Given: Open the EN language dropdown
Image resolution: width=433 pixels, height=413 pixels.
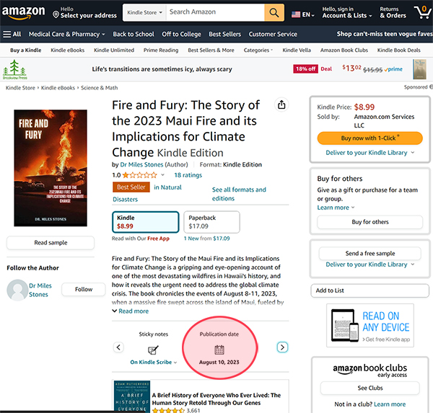Looking at the screenshot, I should point(302,14).
